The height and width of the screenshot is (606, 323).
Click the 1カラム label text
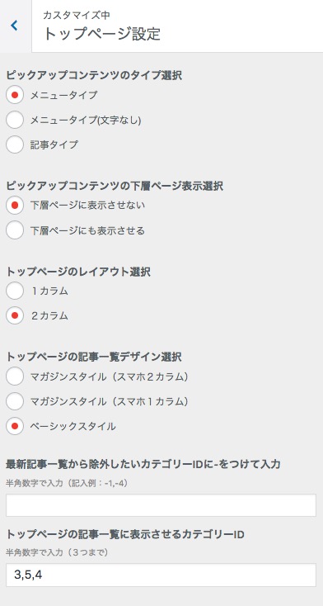click(49, 291)
